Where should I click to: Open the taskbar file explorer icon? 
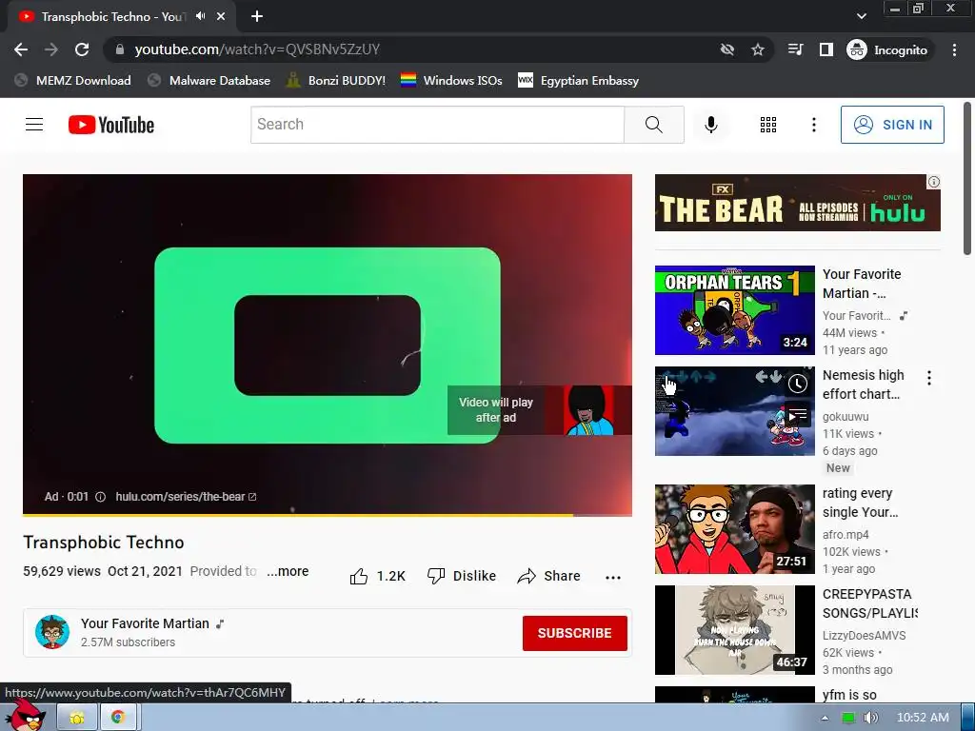[77, 718]
